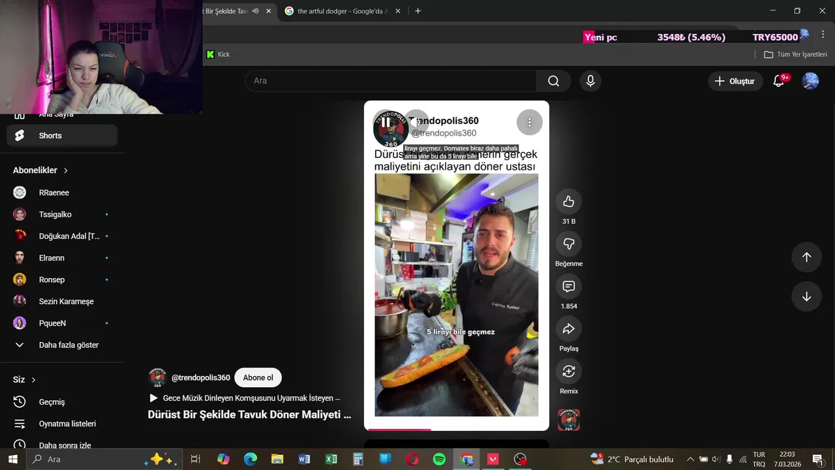Like the Short with thumbs up

(569, 202)
